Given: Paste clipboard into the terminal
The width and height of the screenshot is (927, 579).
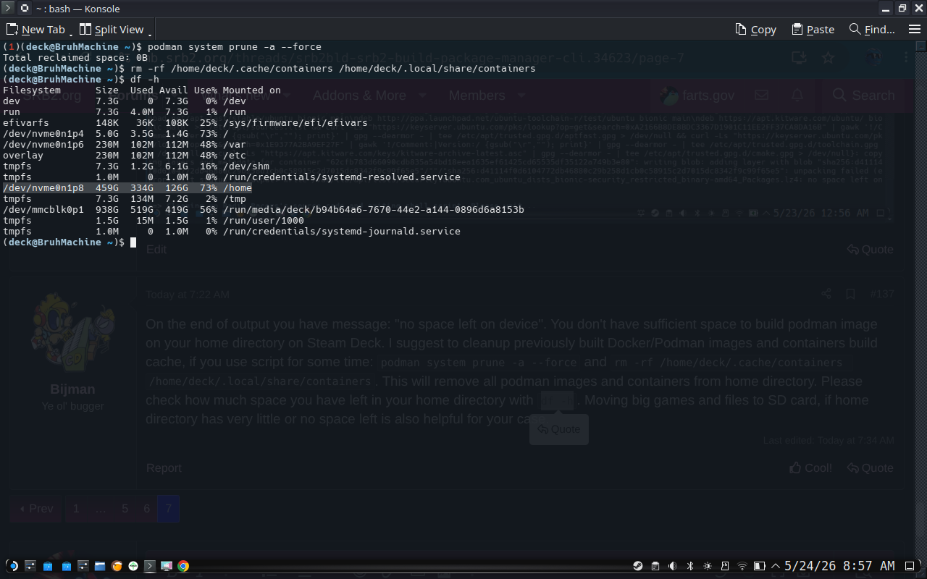Looking at the screenshot, I should [x=813, y=30].
